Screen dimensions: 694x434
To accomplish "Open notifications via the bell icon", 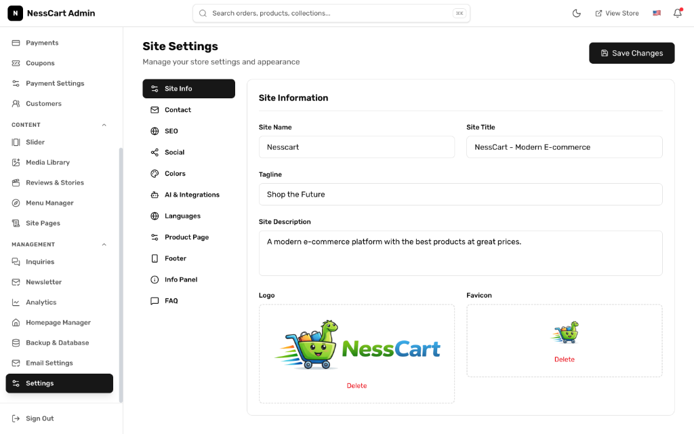I will click(x=677, y=13).
